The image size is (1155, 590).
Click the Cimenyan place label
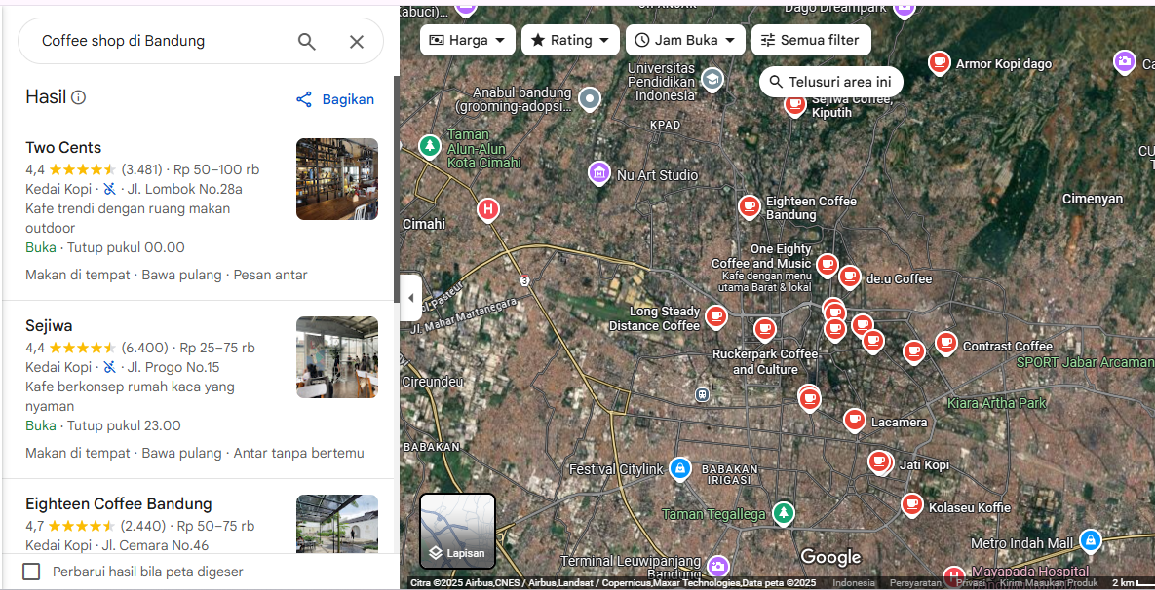1093,199
